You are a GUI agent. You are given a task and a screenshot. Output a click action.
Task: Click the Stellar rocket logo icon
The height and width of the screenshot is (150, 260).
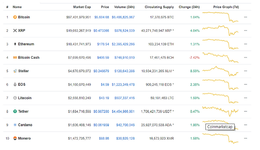[x=15, y=71]
